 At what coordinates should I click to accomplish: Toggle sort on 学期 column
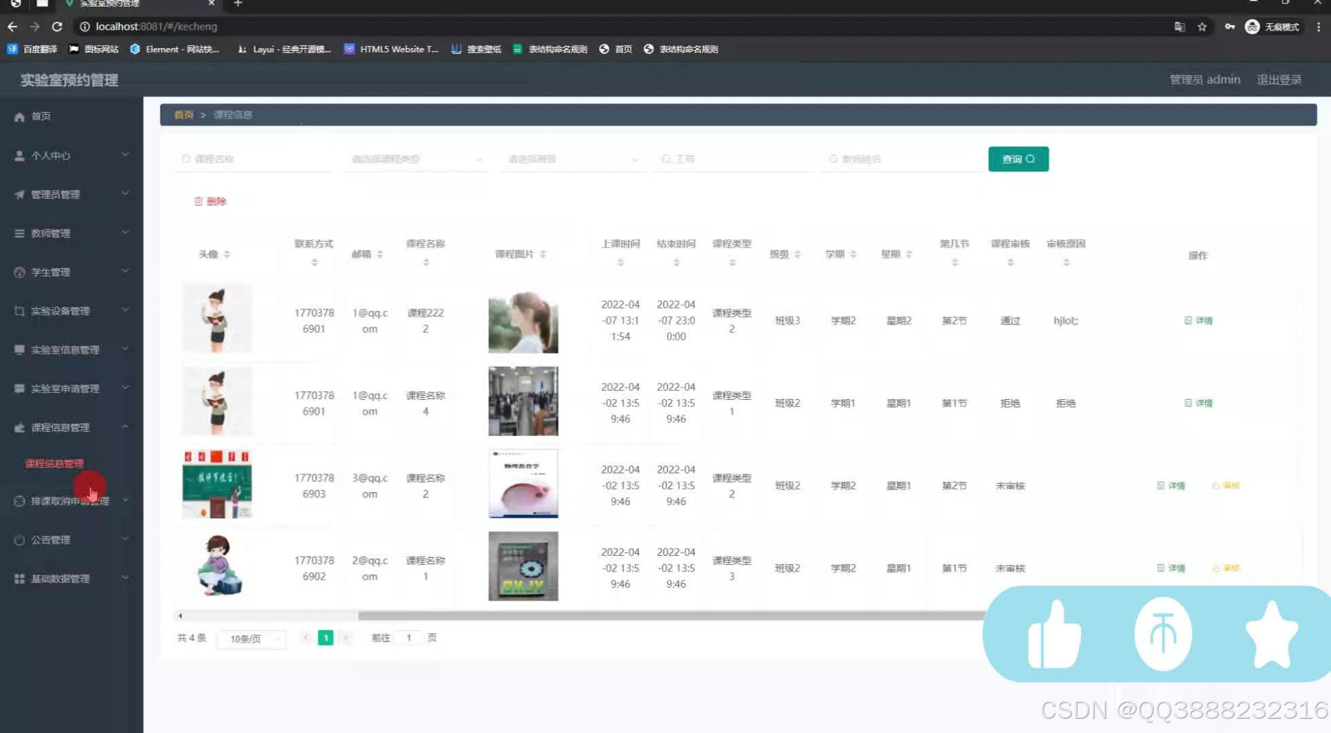click(x=854, y=255)
